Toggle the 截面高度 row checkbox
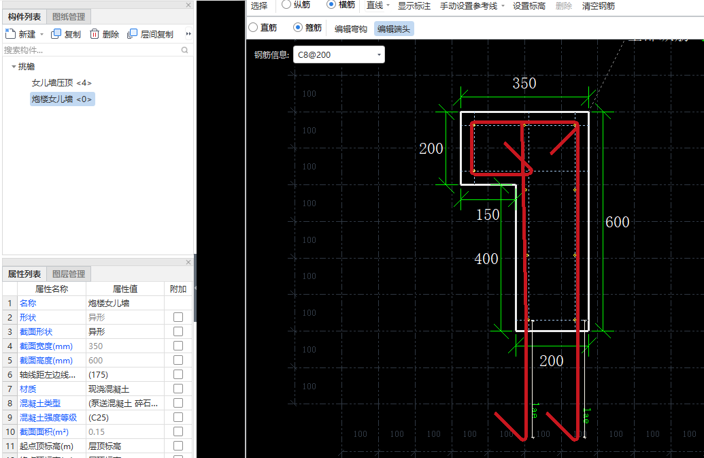The width and height of the screenshot is (704, 458). pyautogui.click(x=178, y=360)
